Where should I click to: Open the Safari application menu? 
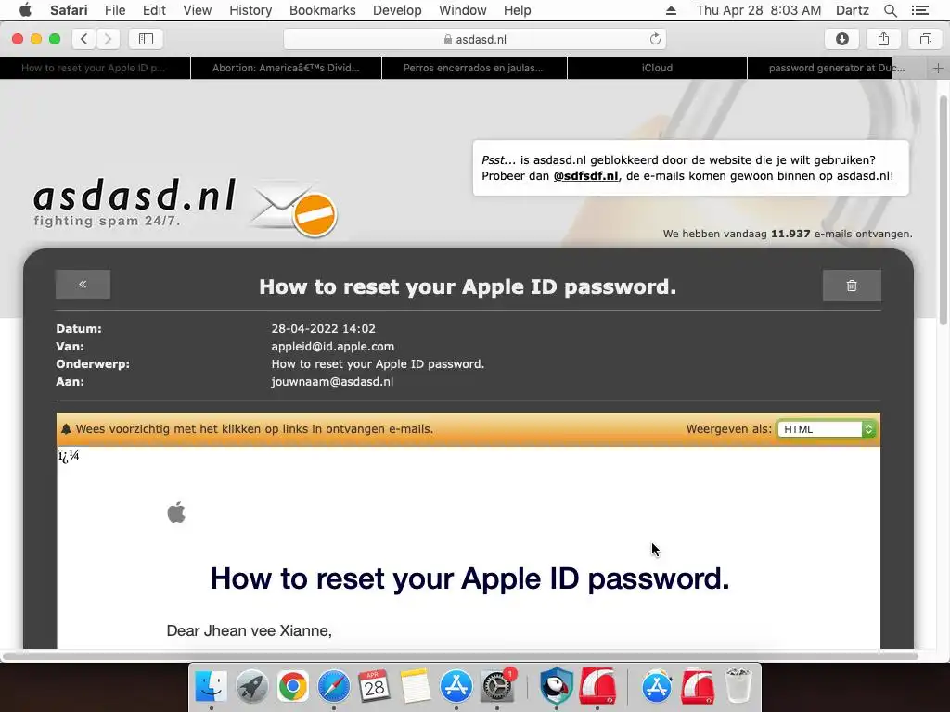(69, 10)
